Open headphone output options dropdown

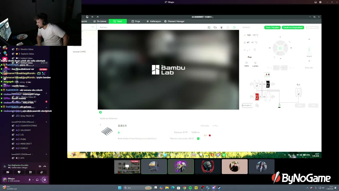click(x=40, y=180)
